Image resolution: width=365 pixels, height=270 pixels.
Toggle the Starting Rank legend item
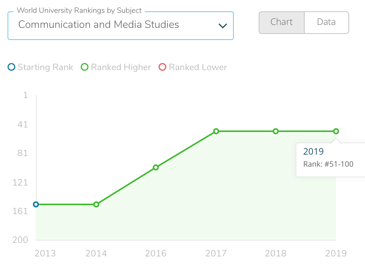tap(40, 67)
